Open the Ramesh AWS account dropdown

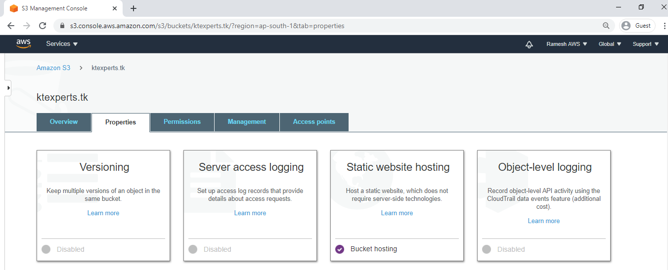tap(567, 44)
